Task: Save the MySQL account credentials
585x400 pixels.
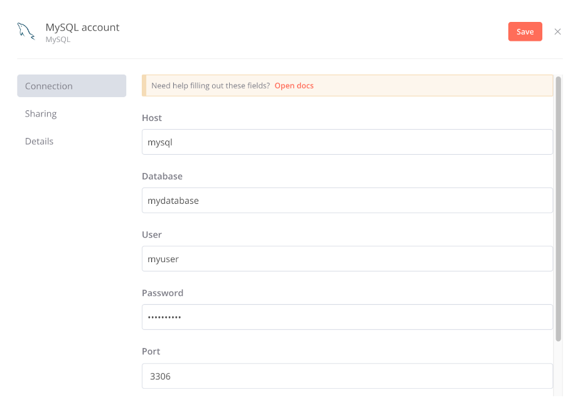Action: pyautogui.click(x=525, y=31)
